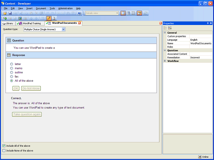This screenshot has height=160, width=214.
Task: Click the red X at document area corner
Action: pyautogui.click(x=160, y=23)
